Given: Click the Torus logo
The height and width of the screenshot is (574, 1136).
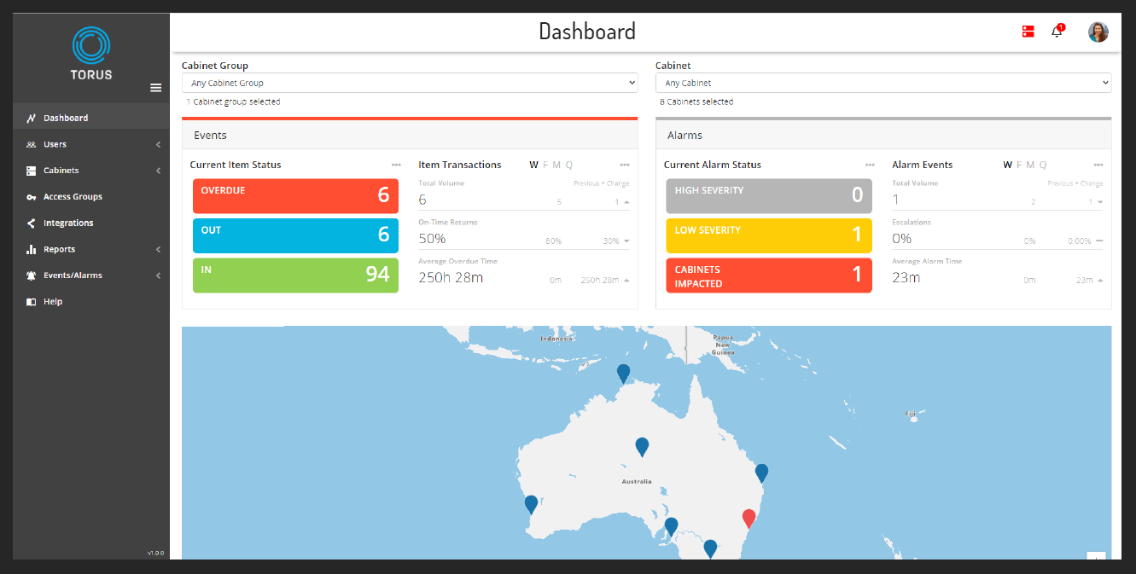Looking at the screenshot, I should tap(91, 53).
